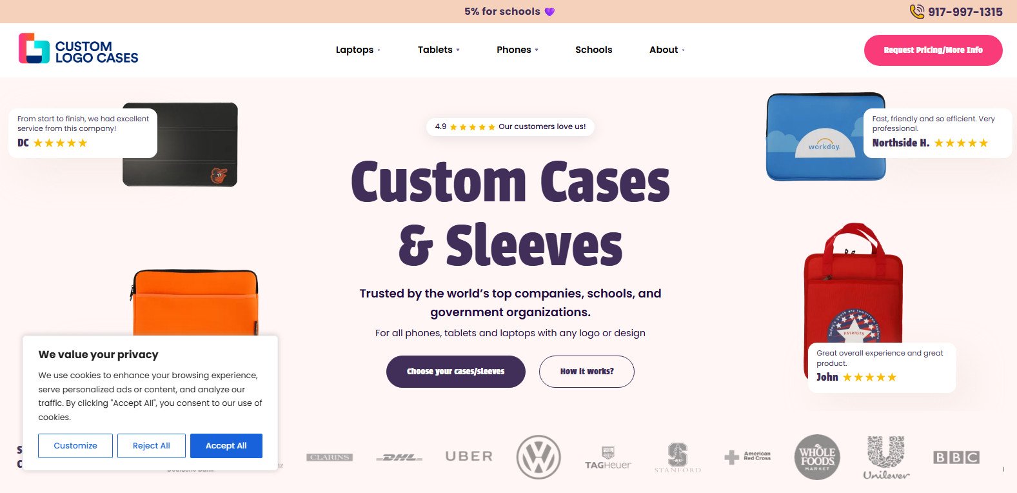Expand the Laptops dropdown menu

(x=358, y=50)
